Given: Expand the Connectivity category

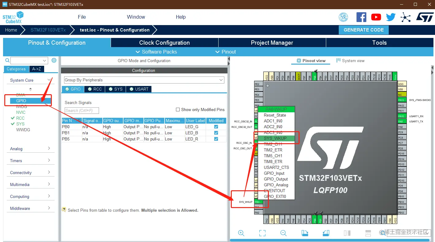Looking at the screenshot, I should point(30,173).
